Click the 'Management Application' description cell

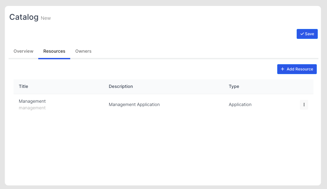pyautogui.click(x=134, y=105)
